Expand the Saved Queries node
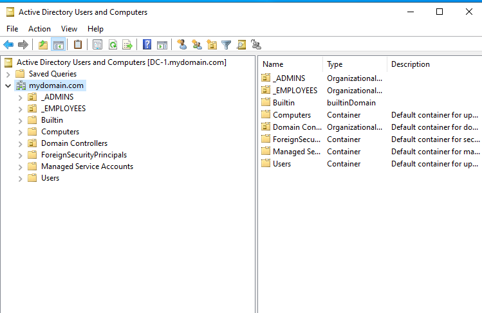 coord(8,75)
